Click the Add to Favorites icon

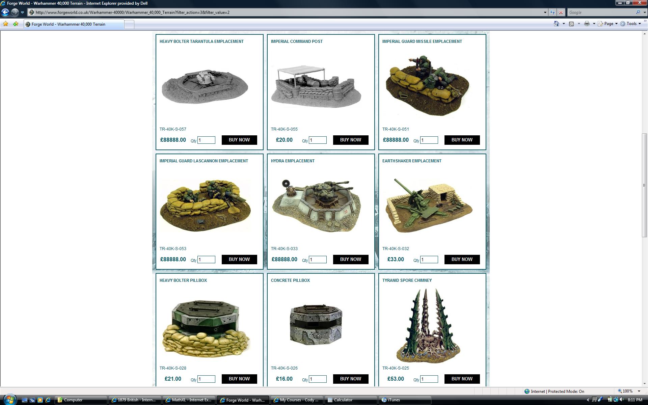click(x=16, y=24)
